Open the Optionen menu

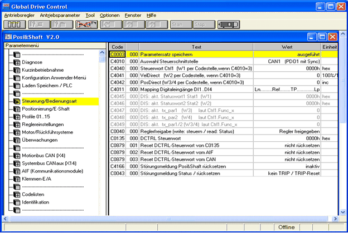coord(109,15)
